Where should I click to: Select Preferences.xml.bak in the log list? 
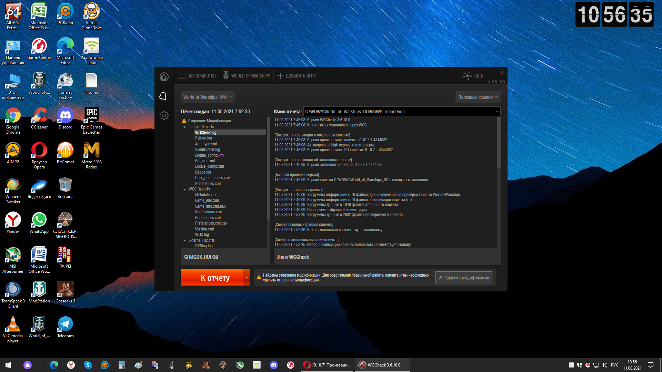click(211, 223)
